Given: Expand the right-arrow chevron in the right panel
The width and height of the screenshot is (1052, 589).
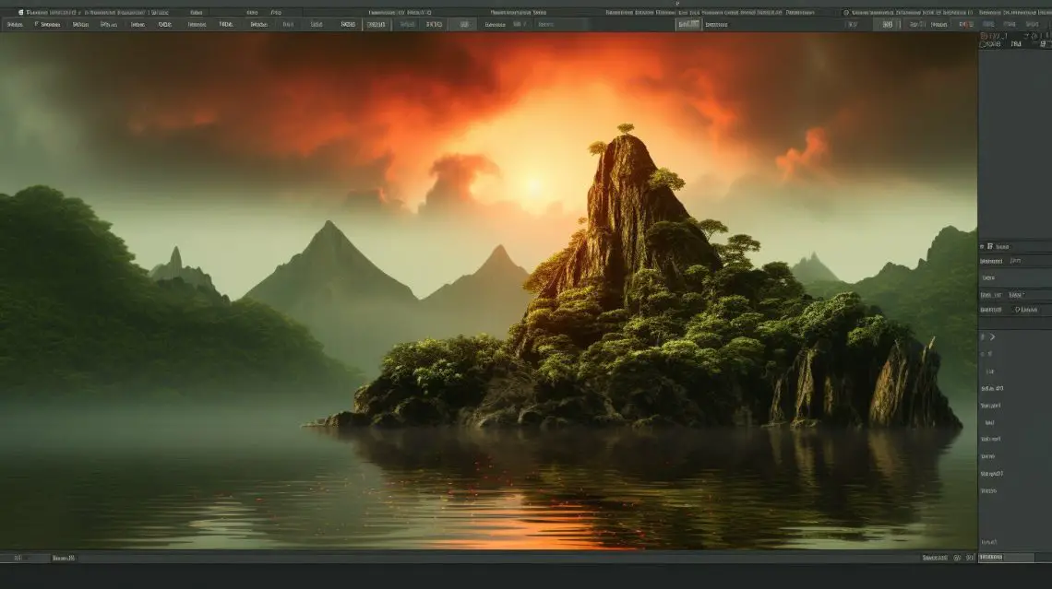Looking at the screenshot, I should 993,336.
